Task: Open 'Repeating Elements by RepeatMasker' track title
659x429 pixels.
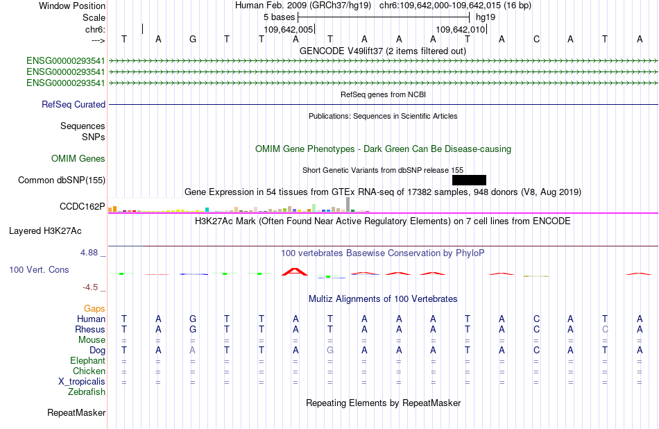Action: coord(383,403)
